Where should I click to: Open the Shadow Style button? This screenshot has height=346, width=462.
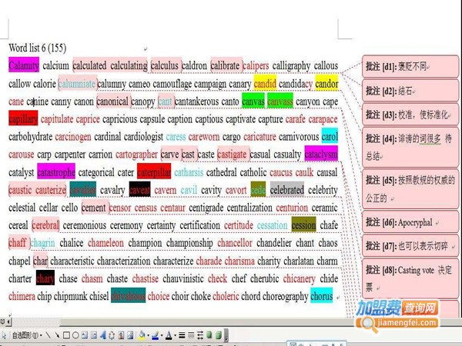click(209, 335)
